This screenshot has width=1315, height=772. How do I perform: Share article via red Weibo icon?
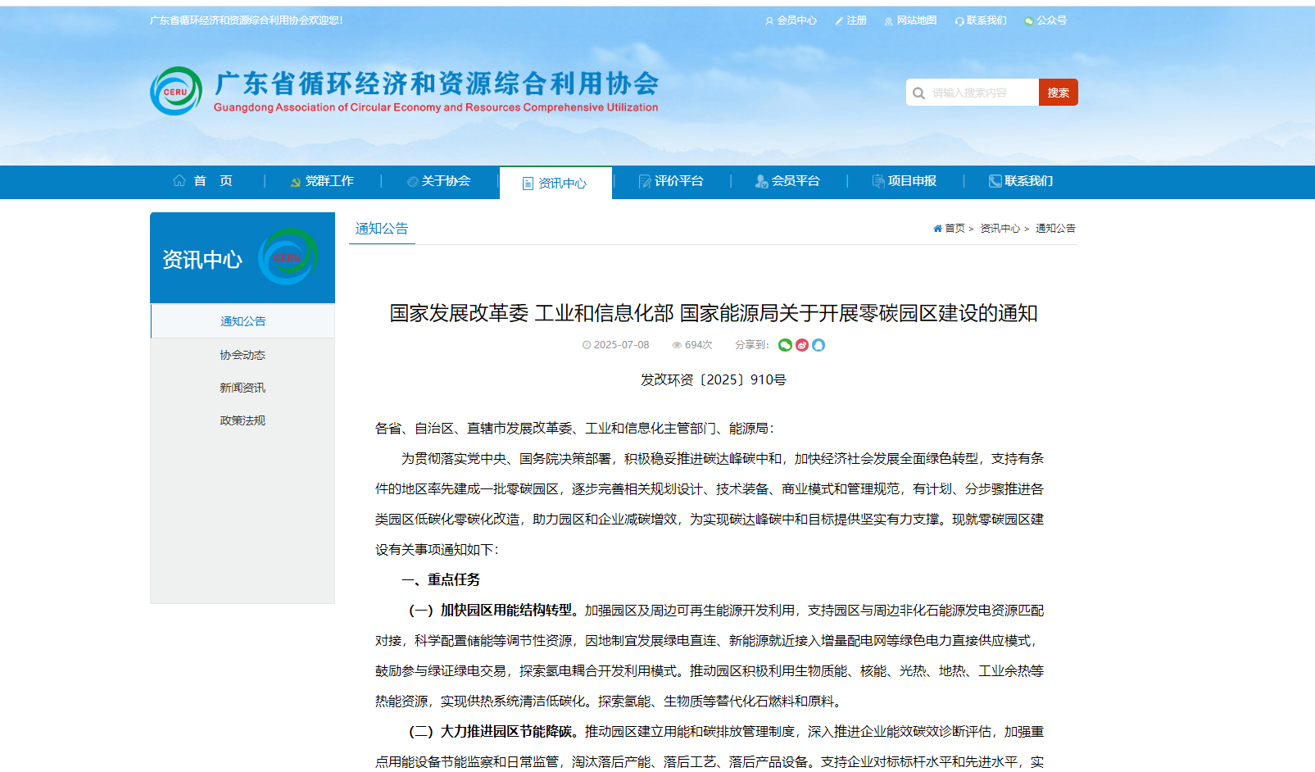point(802,345)
